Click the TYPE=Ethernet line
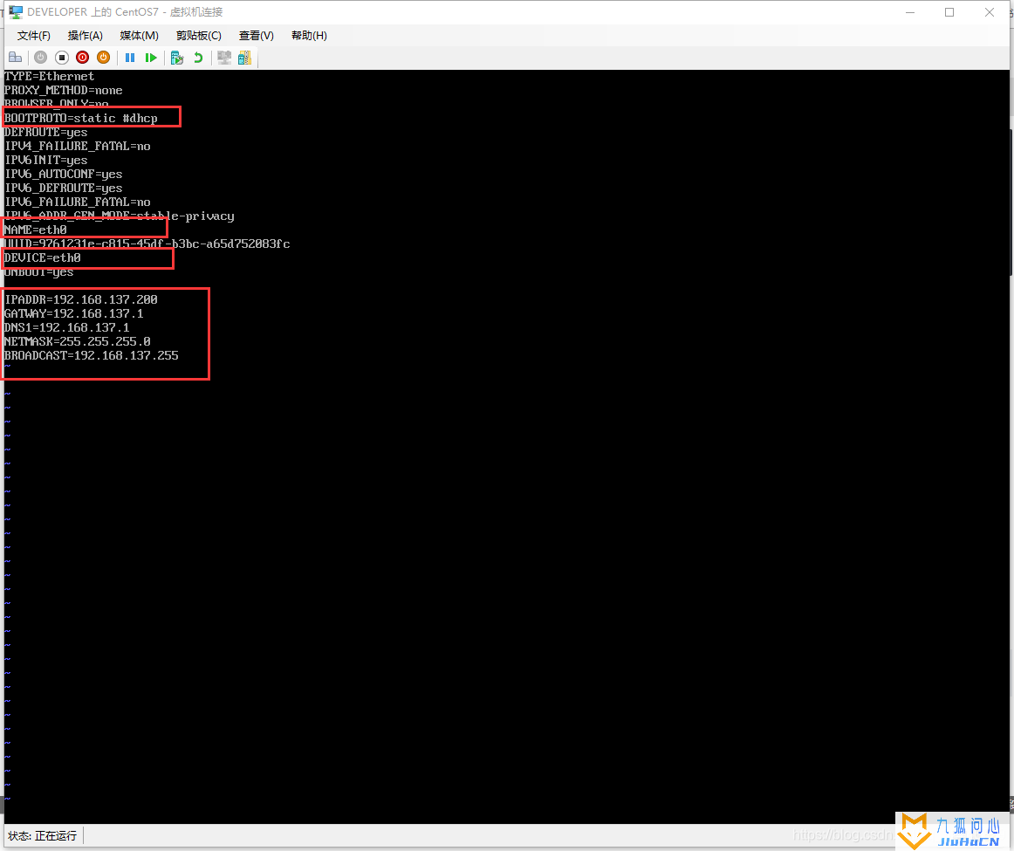This screenshot has height=851, width=1014. click(49, 76)
